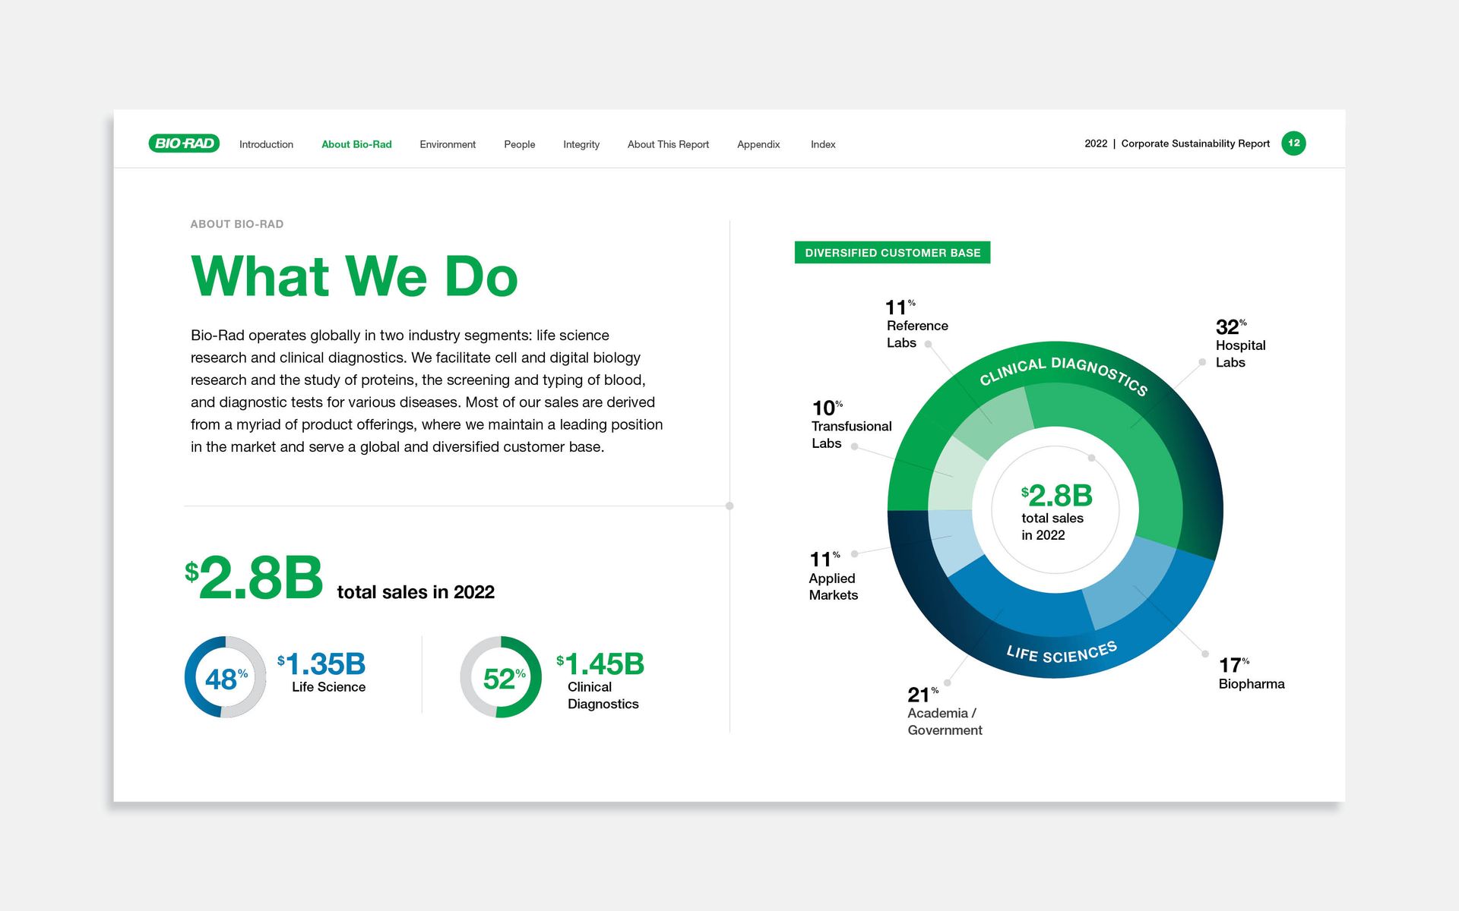Viewport: 1459px width, 911px height.
Task: Click the Bio-Rad logo
Action: click(184, 143)
